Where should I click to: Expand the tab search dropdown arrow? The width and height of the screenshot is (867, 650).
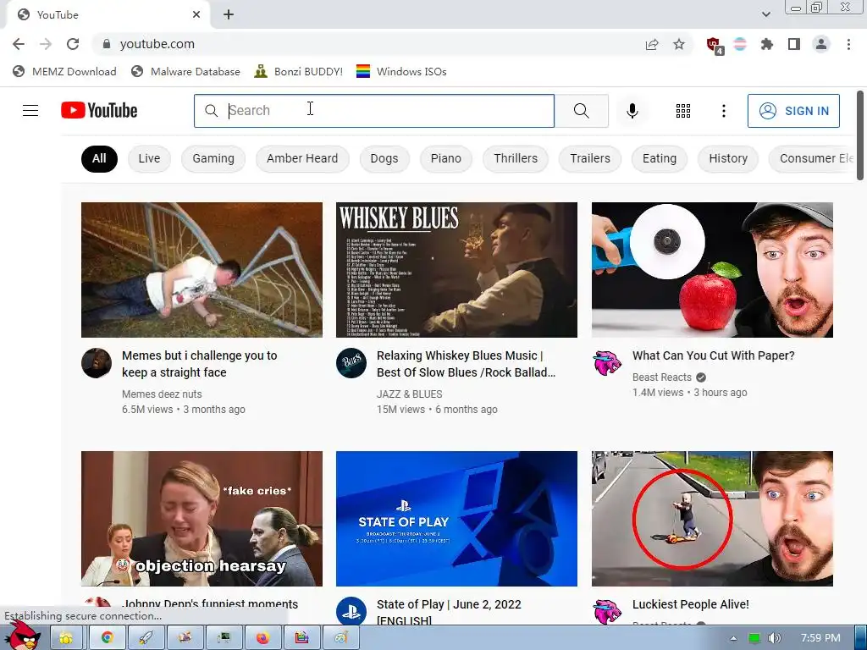tap(765, 14)
